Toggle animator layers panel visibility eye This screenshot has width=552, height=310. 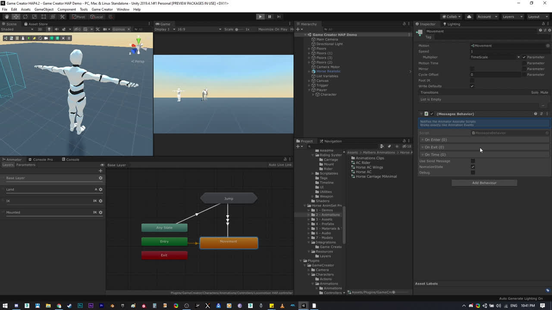click(x=102, y=165)
